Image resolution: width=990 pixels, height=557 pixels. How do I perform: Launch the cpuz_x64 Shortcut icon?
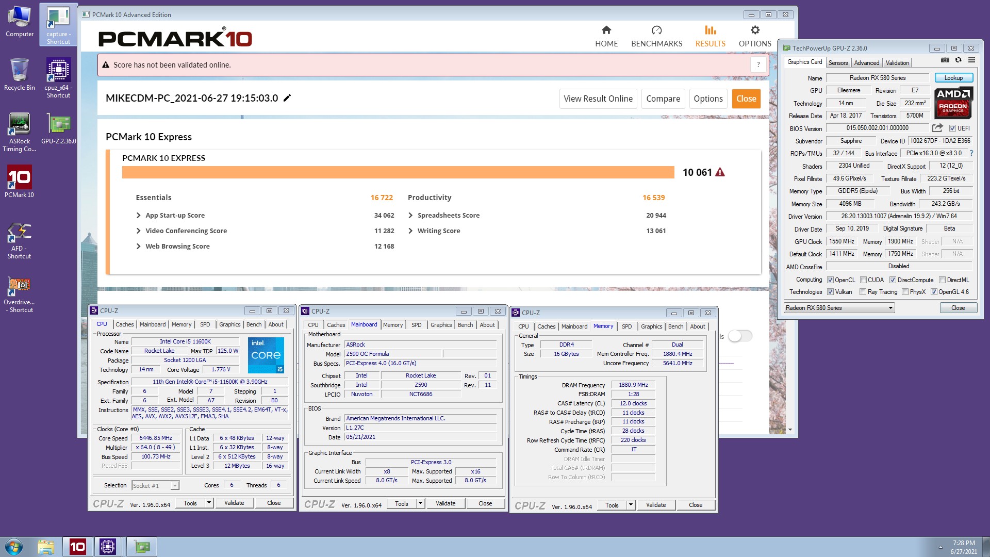(58, 77)
